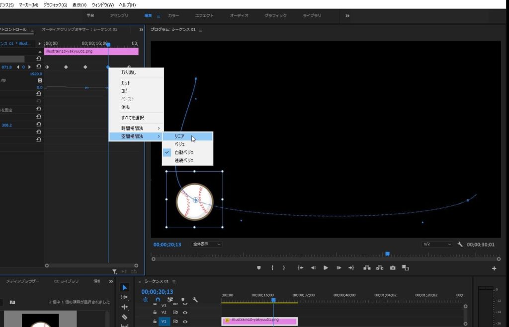Expand the workspace overflow chevron after ライブラリ

[347, 16]
